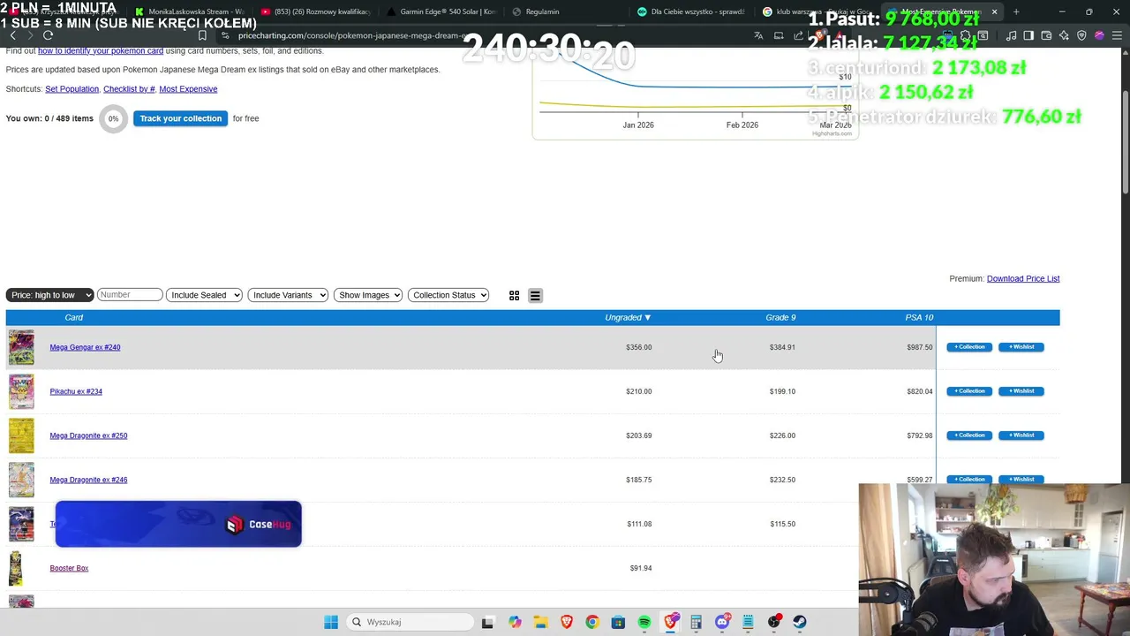This screenshot has width=1130, height=636.
Task: Add Pikachu ex #234 to Collection
Action: pos(969,391)
